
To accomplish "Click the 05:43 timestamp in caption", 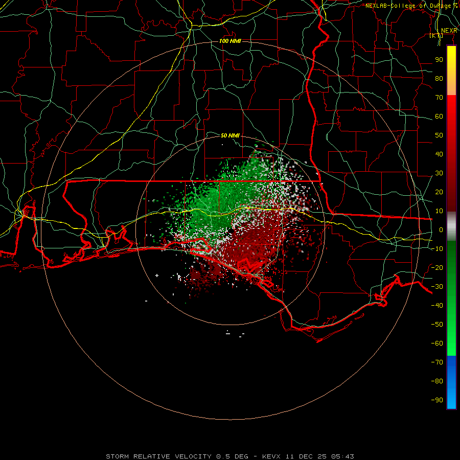I will coord(342,456).
